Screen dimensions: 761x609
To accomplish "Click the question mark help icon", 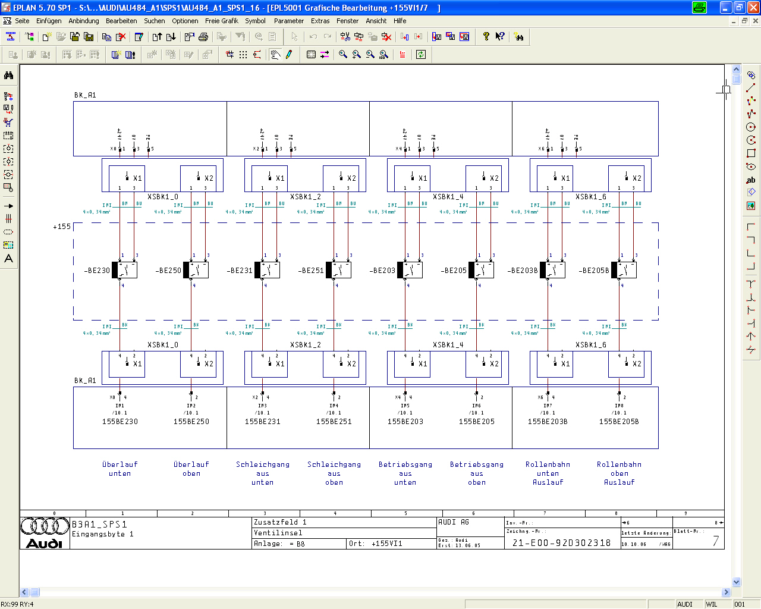I will pos(486,37).
